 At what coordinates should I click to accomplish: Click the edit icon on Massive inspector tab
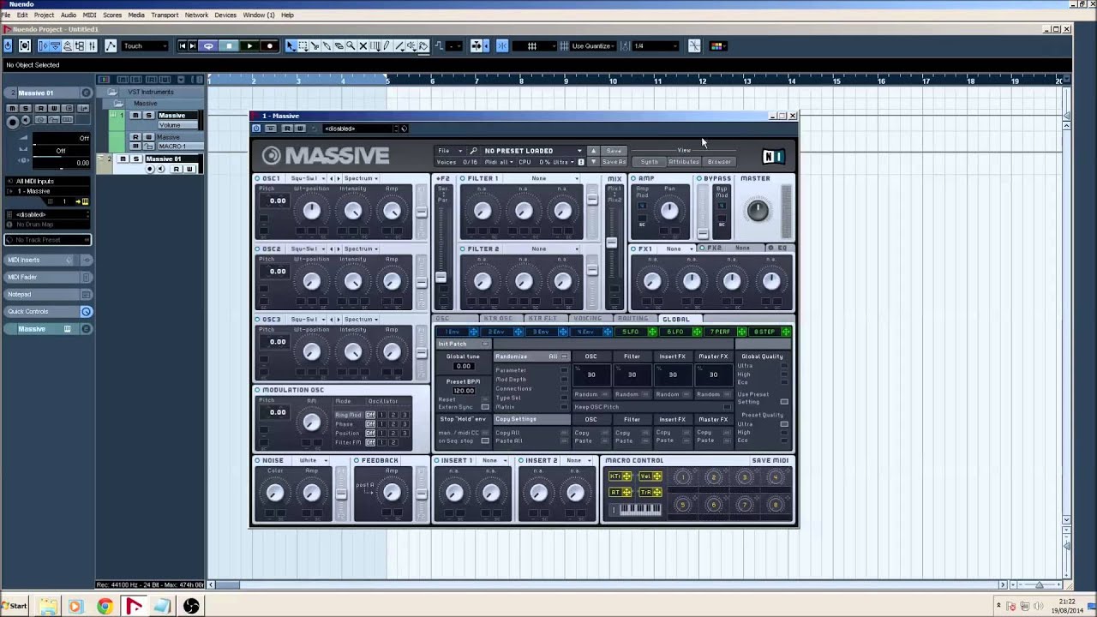pos(68,329)
